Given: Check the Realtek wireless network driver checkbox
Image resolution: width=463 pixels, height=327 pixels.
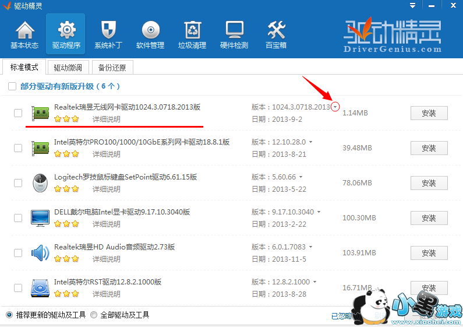Looking at the screenshot, I should point(18,113).
